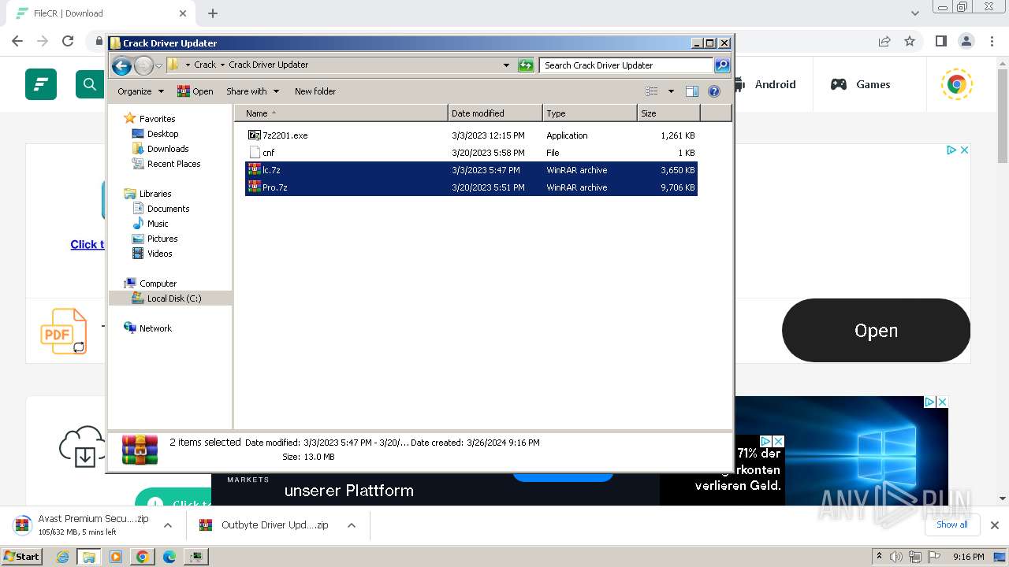Open Microsoft Edge from taskbar
The height and width of the screenshot is (567, 1009).
coord(169,557)
